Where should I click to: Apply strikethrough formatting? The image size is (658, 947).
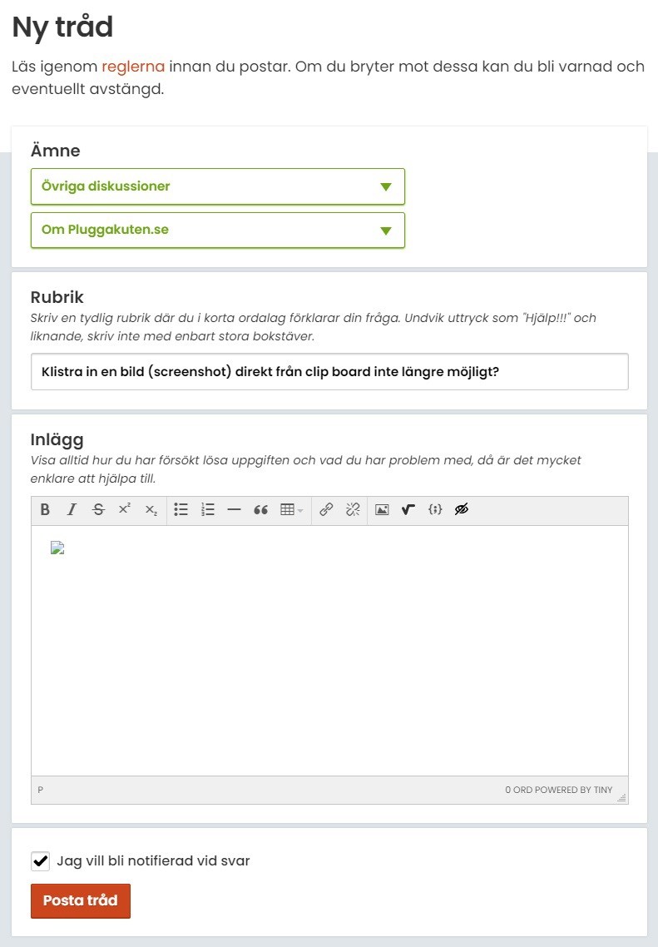(98, 510)
